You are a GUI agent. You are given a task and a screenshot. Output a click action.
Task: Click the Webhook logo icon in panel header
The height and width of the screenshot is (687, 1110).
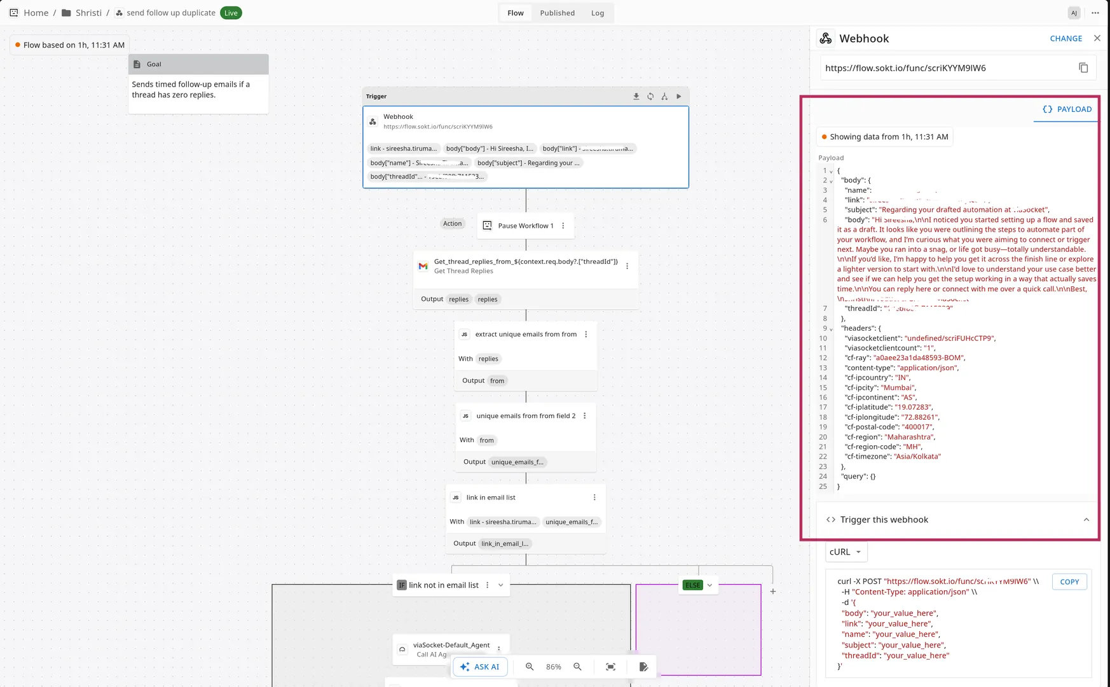826,38
